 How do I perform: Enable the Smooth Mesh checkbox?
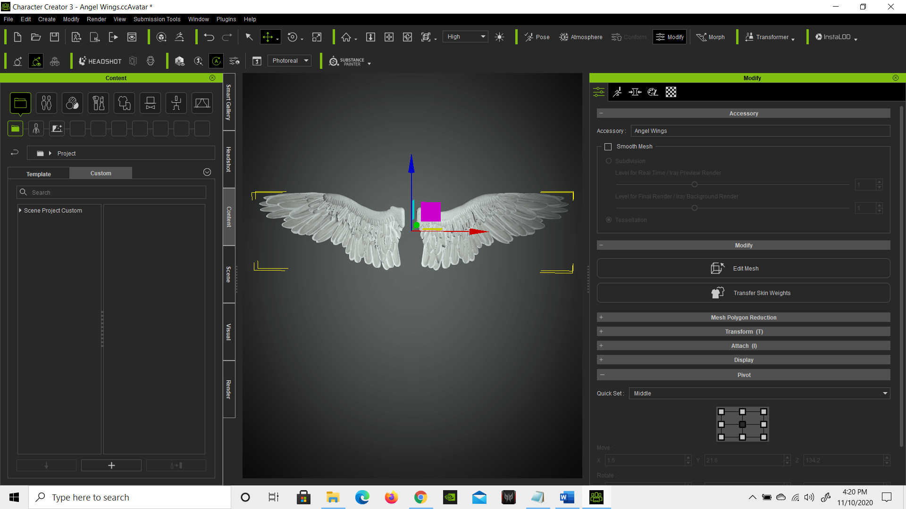click(608, 147)
